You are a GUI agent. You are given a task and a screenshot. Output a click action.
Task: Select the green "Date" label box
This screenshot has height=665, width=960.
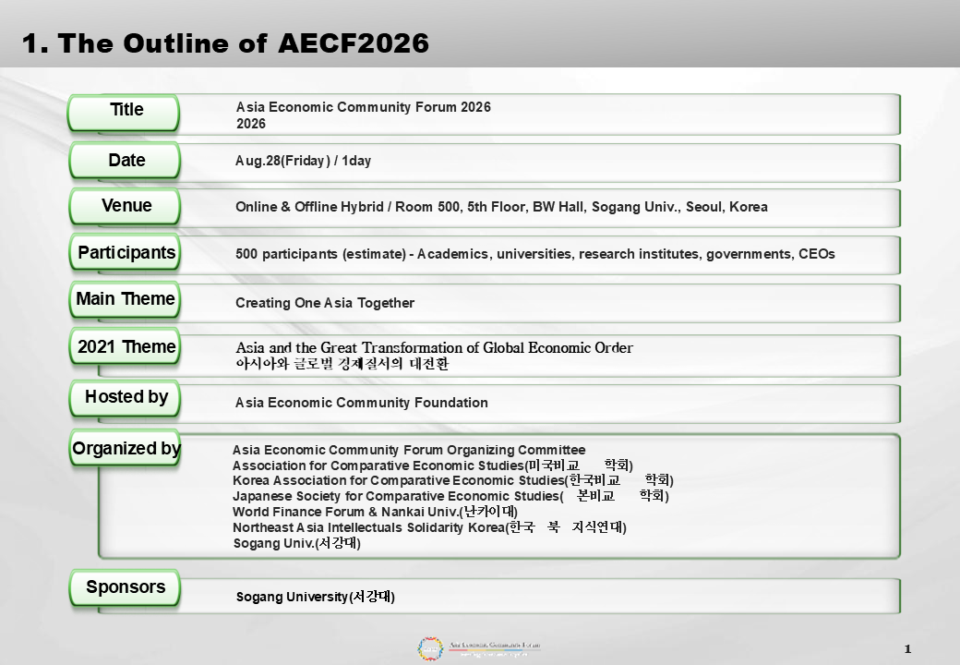[125, 161]
